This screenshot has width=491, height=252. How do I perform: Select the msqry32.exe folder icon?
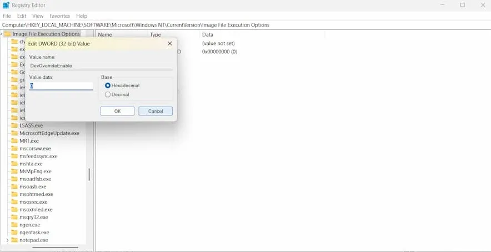click(x=14, y=217)
